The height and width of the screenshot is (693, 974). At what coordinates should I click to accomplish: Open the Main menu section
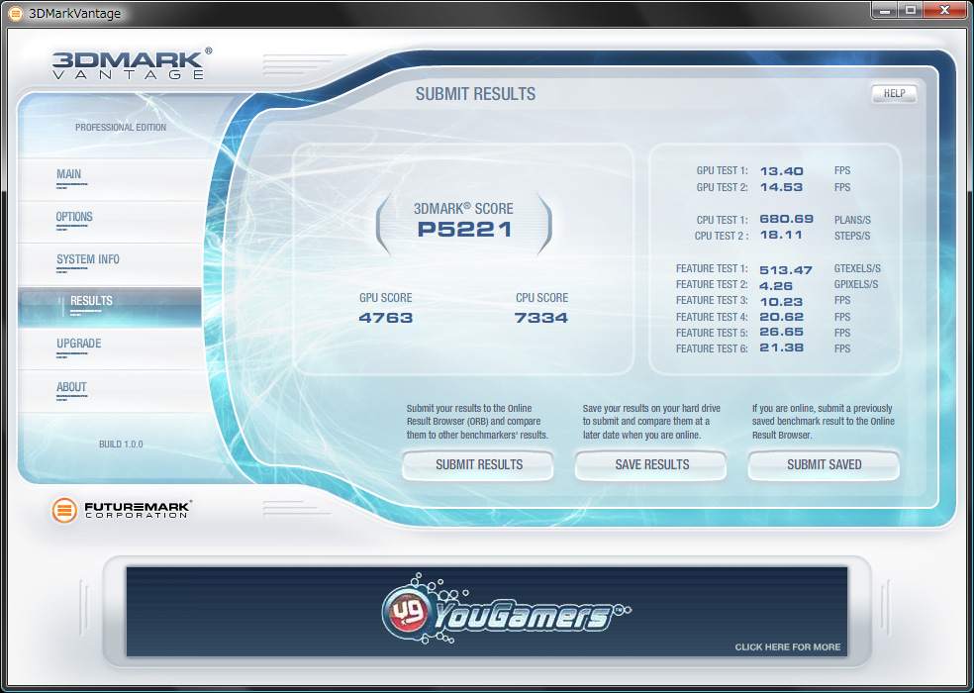(109, 179)
